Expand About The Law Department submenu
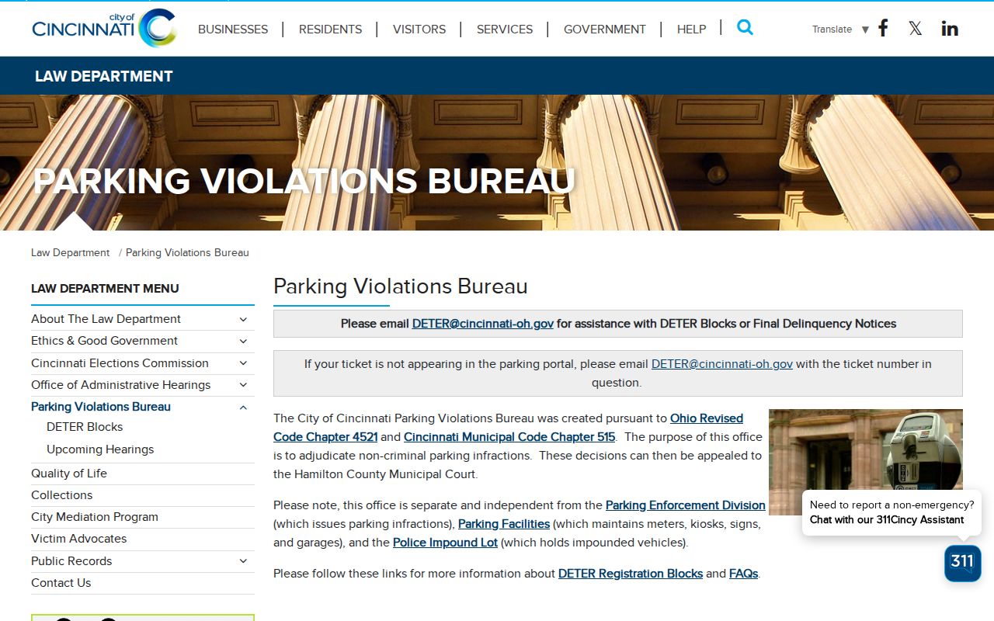This screenshot has height=621, width=994. pyautogui.click(x=243, y=319)
